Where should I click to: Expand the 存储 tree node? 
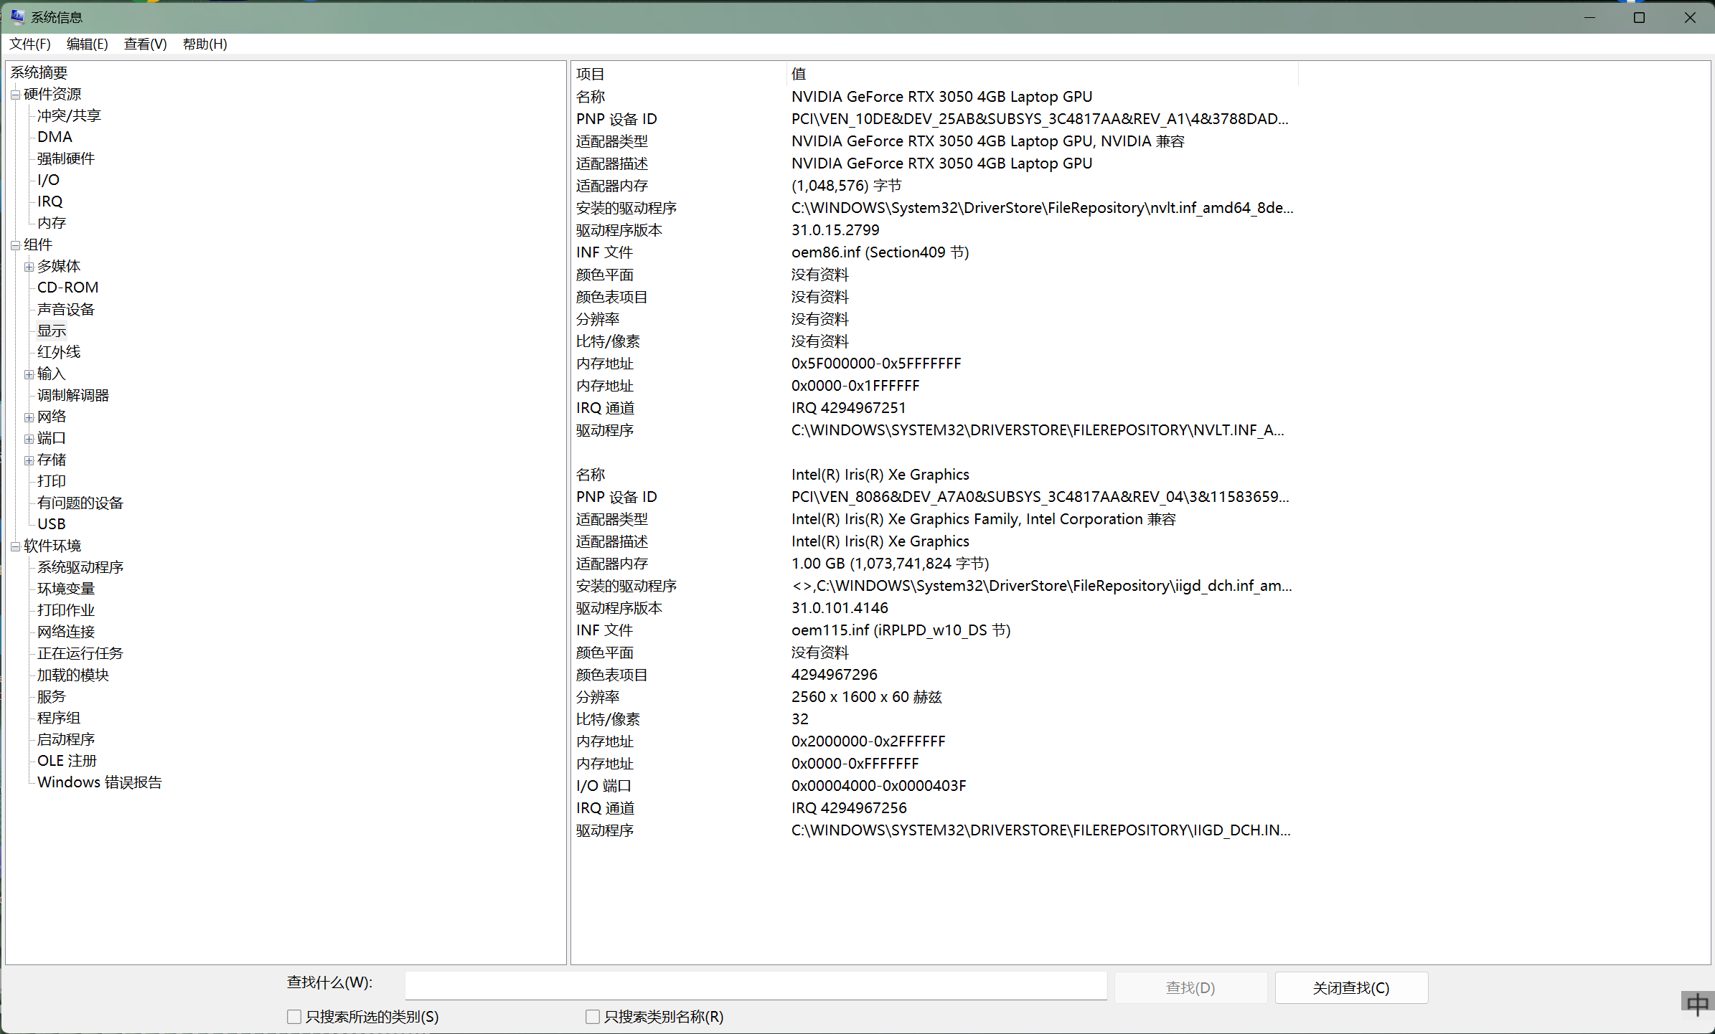tap(29, 460)
